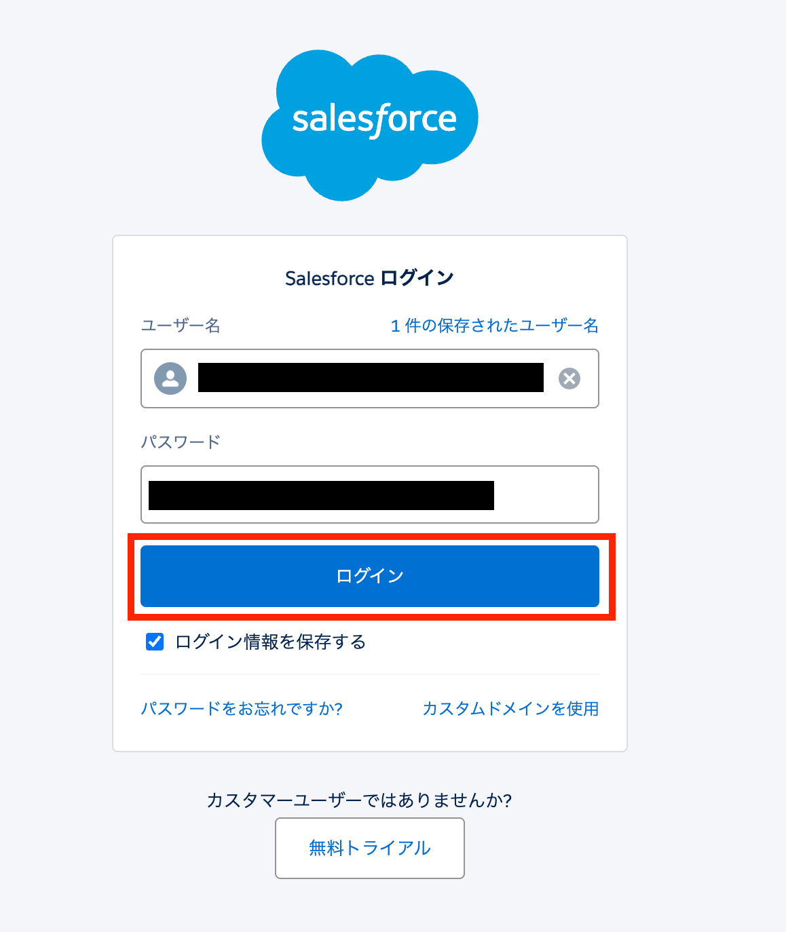
Task: Uncheck the ログイン情報を保存する checkbox
Action: point(155,642)
